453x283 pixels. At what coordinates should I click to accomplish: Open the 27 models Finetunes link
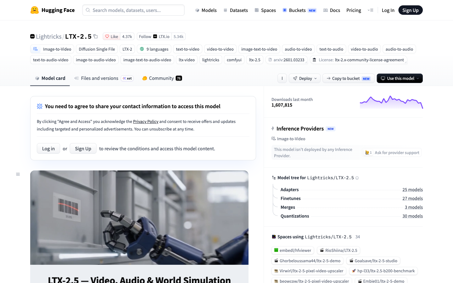412,198
